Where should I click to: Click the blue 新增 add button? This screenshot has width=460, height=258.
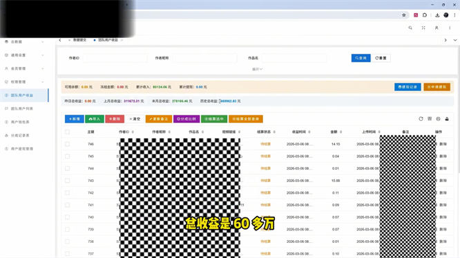74,119
